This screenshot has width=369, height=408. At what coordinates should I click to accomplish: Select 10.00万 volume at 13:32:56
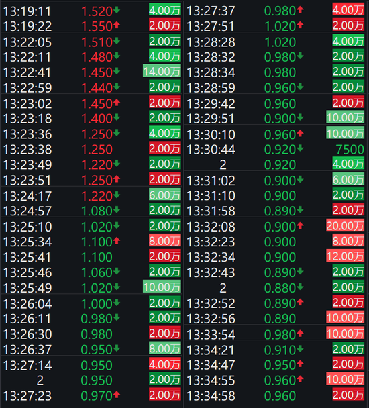(x=346, y=317)
